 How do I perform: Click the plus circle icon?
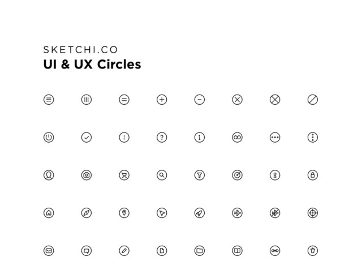click(x=162, y=100)
